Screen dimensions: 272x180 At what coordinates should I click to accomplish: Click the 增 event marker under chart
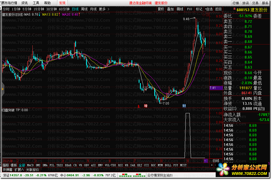[146, 106]
